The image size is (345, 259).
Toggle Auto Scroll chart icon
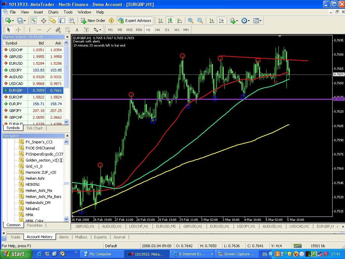212,21
